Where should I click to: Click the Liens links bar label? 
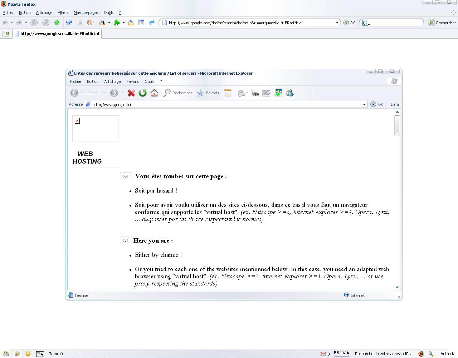click(x=395, y=104)
